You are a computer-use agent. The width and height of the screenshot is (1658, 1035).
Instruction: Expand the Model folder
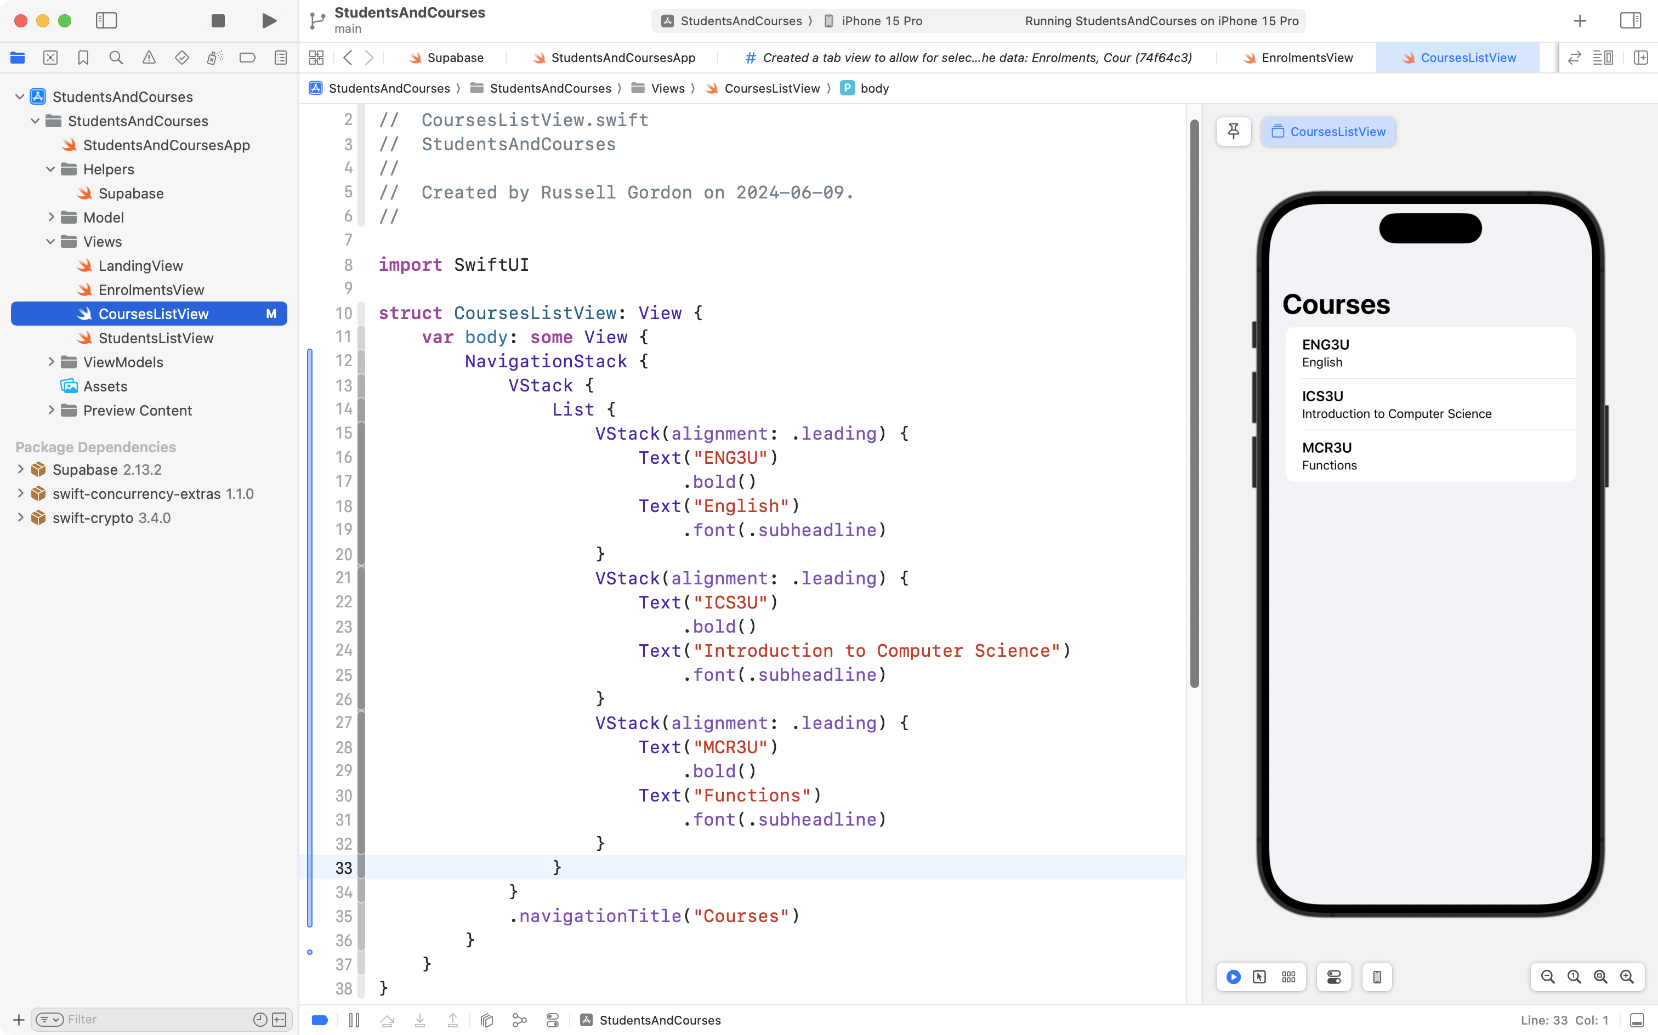click(52, 217)
